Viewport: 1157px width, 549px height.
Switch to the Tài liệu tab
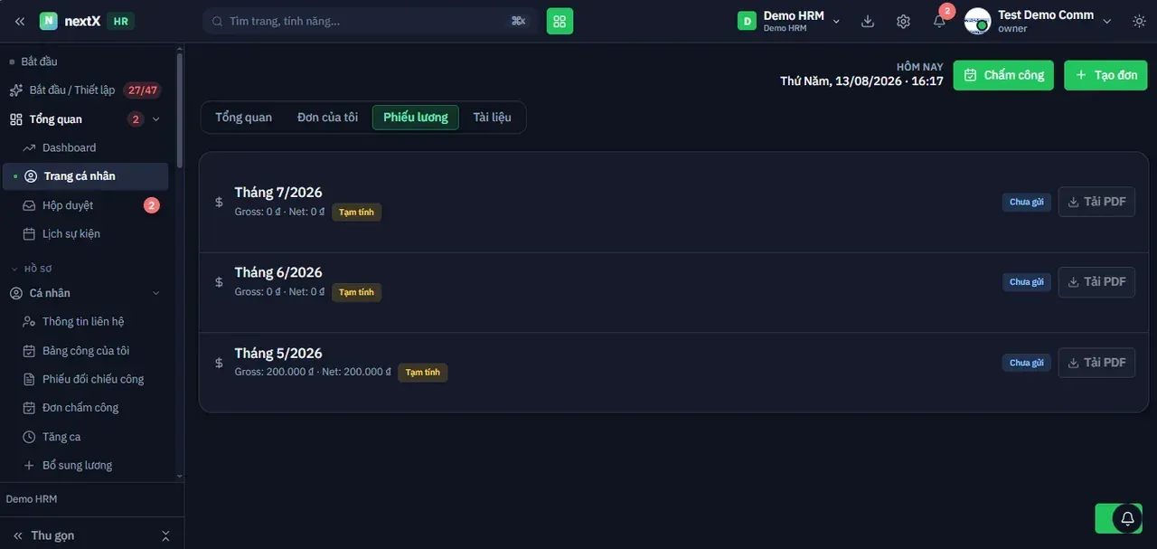[493, 118]
